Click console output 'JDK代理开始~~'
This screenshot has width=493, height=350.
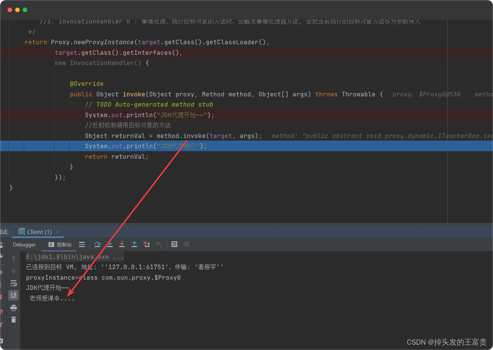pyautogui.click(x=48, y=288)
